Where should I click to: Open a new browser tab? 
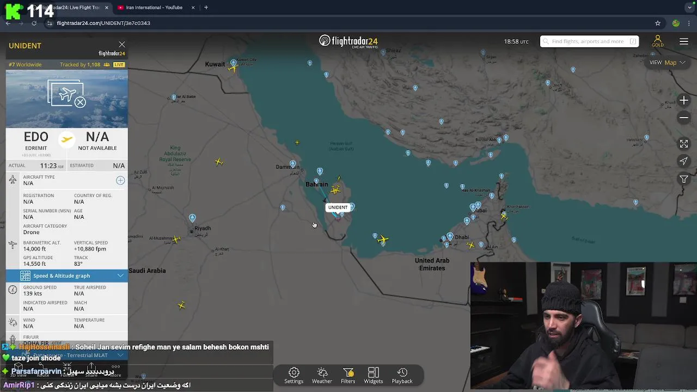(x=206, y=8)
